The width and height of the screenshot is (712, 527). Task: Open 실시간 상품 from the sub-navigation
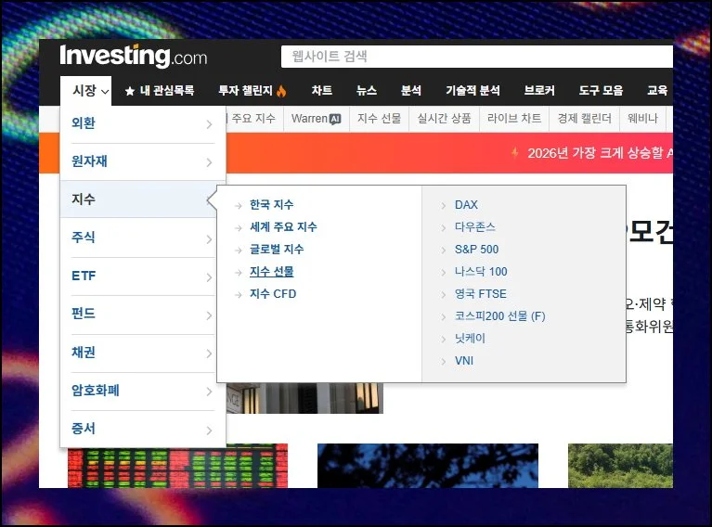444,119
